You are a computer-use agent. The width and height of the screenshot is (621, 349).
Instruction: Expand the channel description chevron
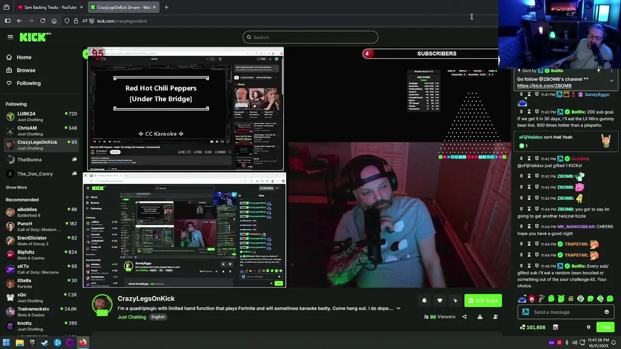[x=398, y=308]
